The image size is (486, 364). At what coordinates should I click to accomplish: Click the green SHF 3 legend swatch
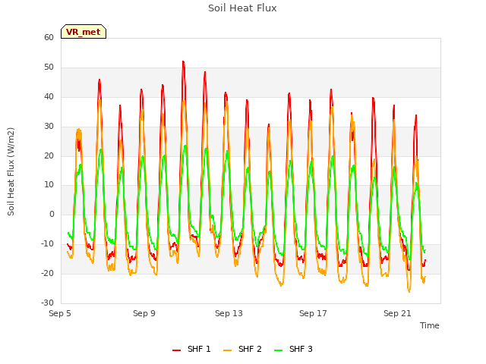click(279, 350)
